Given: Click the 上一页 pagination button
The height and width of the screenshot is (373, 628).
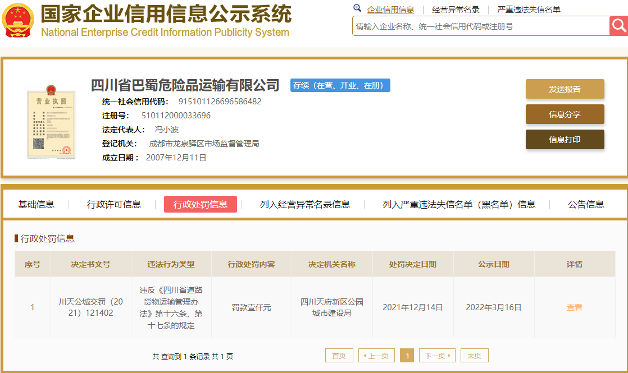Looking at the screenshot, I should [376, 356].
